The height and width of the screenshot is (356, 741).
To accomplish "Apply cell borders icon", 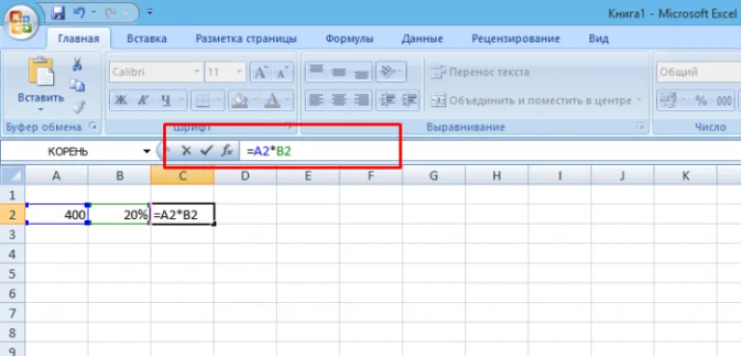I will pyautogui.click(x=203, y=99).
